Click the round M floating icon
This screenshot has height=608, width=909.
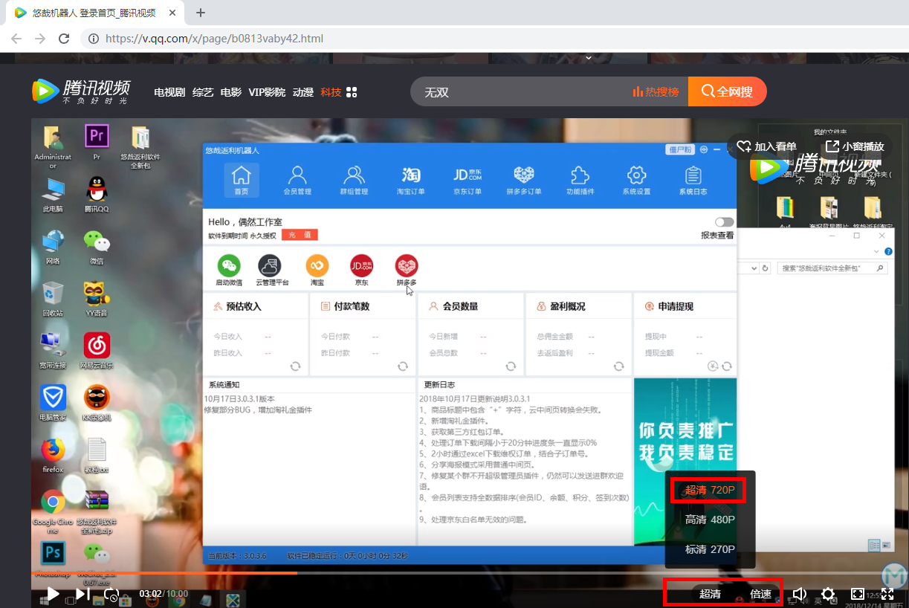click(x=894, y=575)
